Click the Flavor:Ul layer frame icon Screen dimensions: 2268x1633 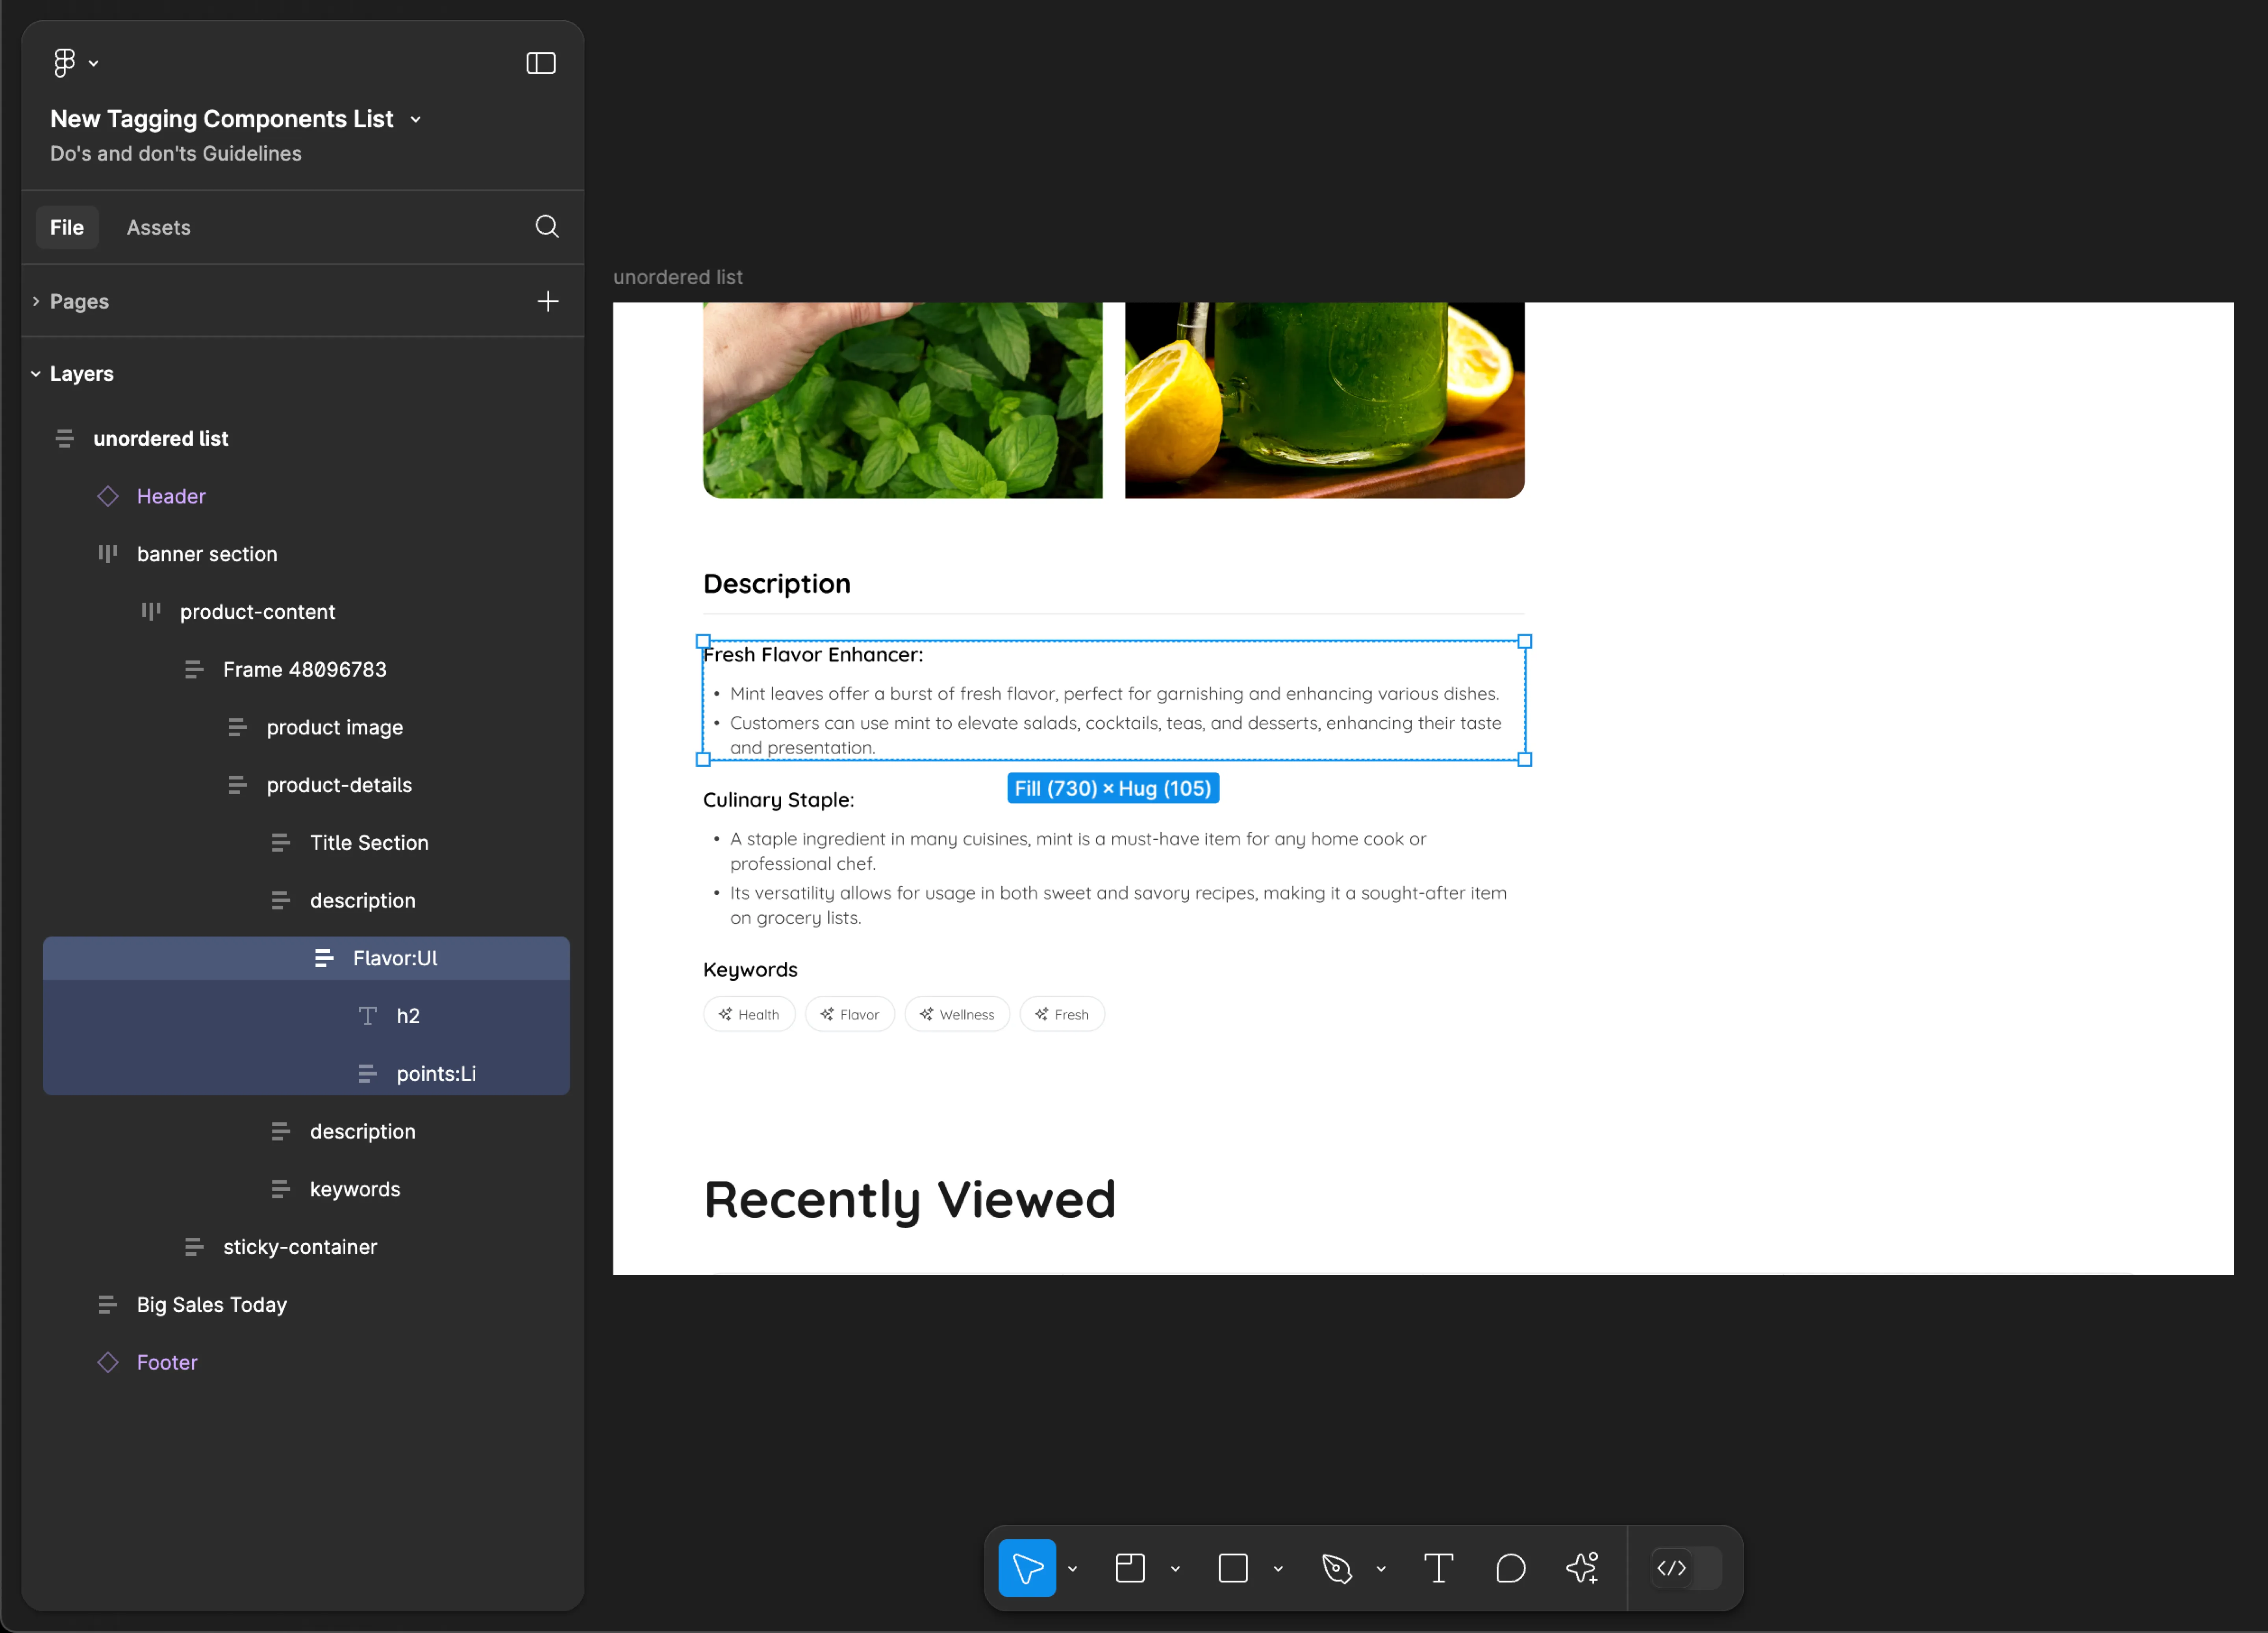click(324, 958)
